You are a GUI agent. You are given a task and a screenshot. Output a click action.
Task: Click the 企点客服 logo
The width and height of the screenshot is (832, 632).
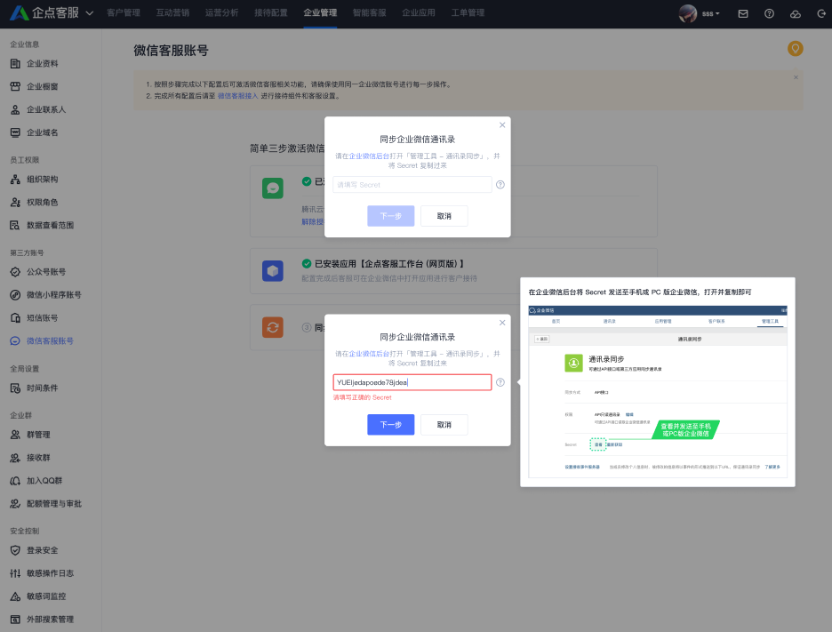point(44,12)
